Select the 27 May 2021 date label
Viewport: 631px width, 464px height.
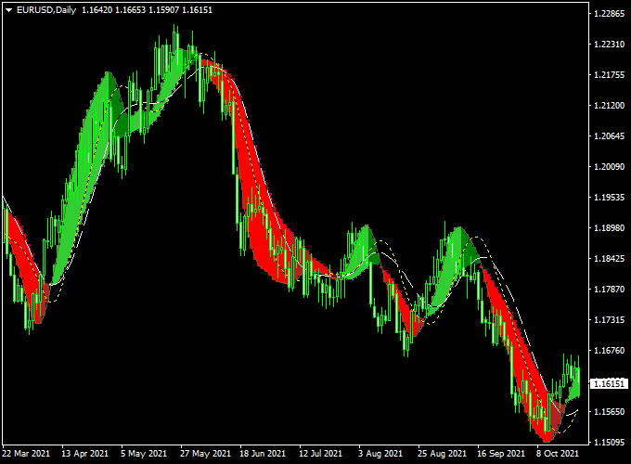tap(205, 454)
